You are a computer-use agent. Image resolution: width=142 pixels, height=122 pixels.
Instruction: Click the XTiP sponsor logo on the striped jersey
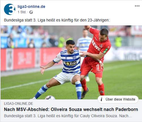pos(71,64)
